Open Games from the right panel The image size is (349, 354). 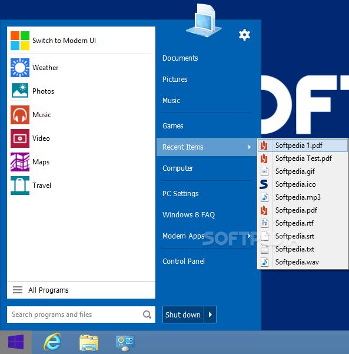click(173, 126)
